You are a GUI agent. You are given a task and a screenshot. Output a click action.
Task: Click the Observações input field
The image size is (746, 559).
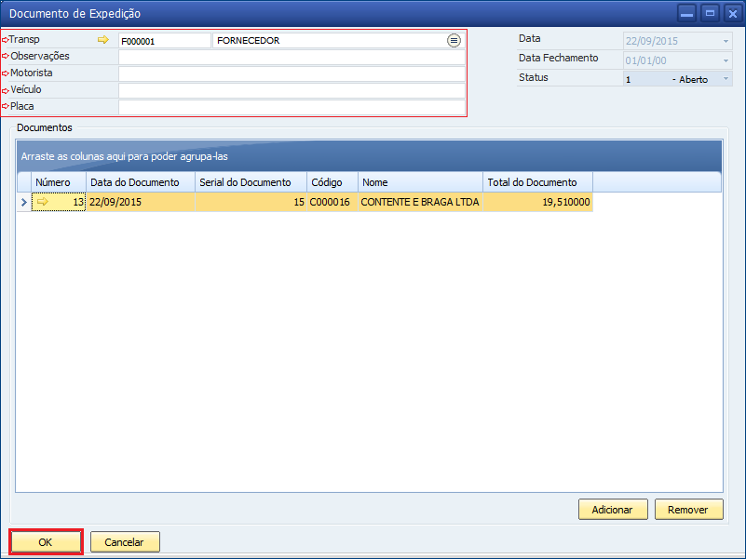292,57
